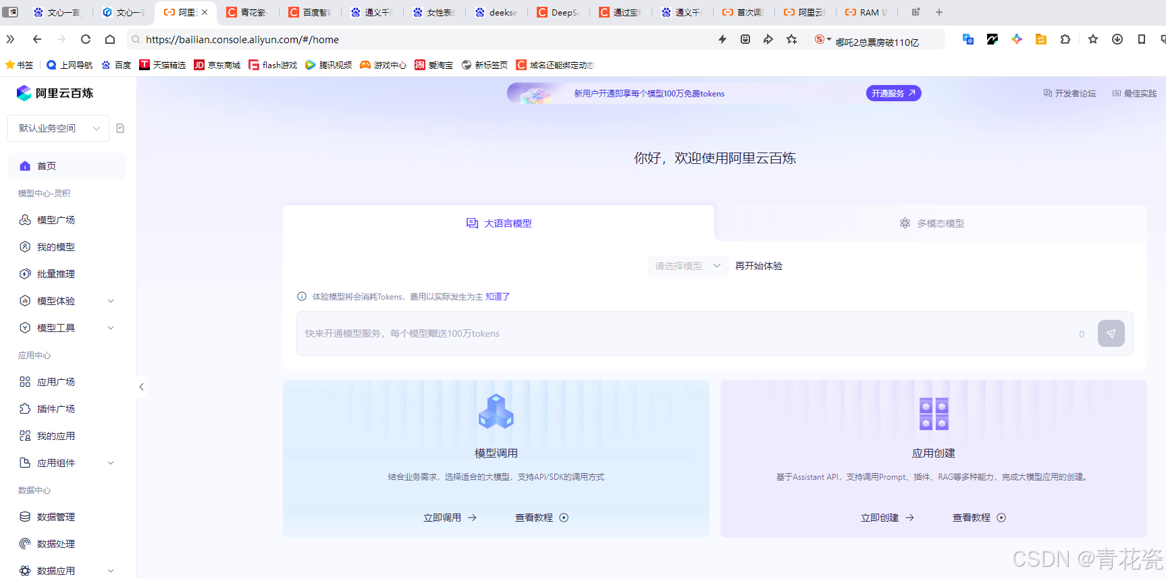Open the 游戏中心 bookmark
Screen dimensions: 1166x579
click(383, 65)
